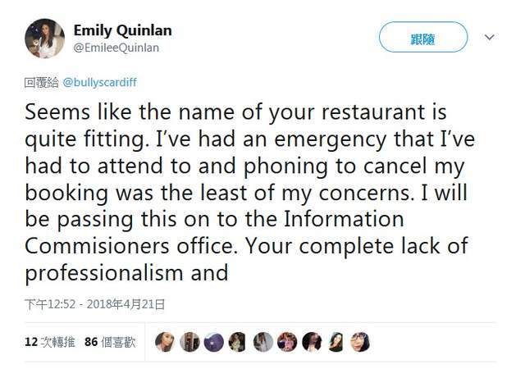The height and width of the screenshot is (369, 525).
Task: Click the Emily Quinlan display name
Action: point(122,30)
